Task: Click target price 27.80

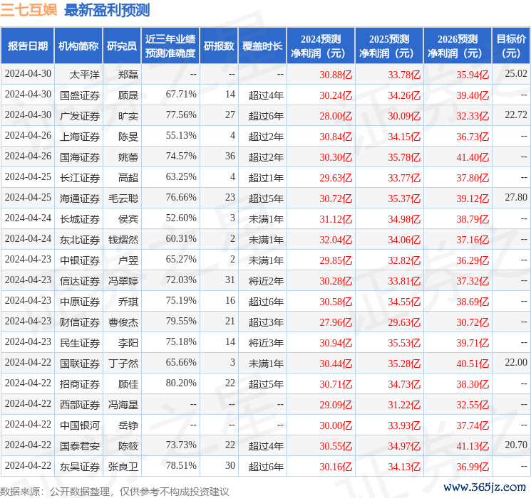Action: tap(516, 198)
